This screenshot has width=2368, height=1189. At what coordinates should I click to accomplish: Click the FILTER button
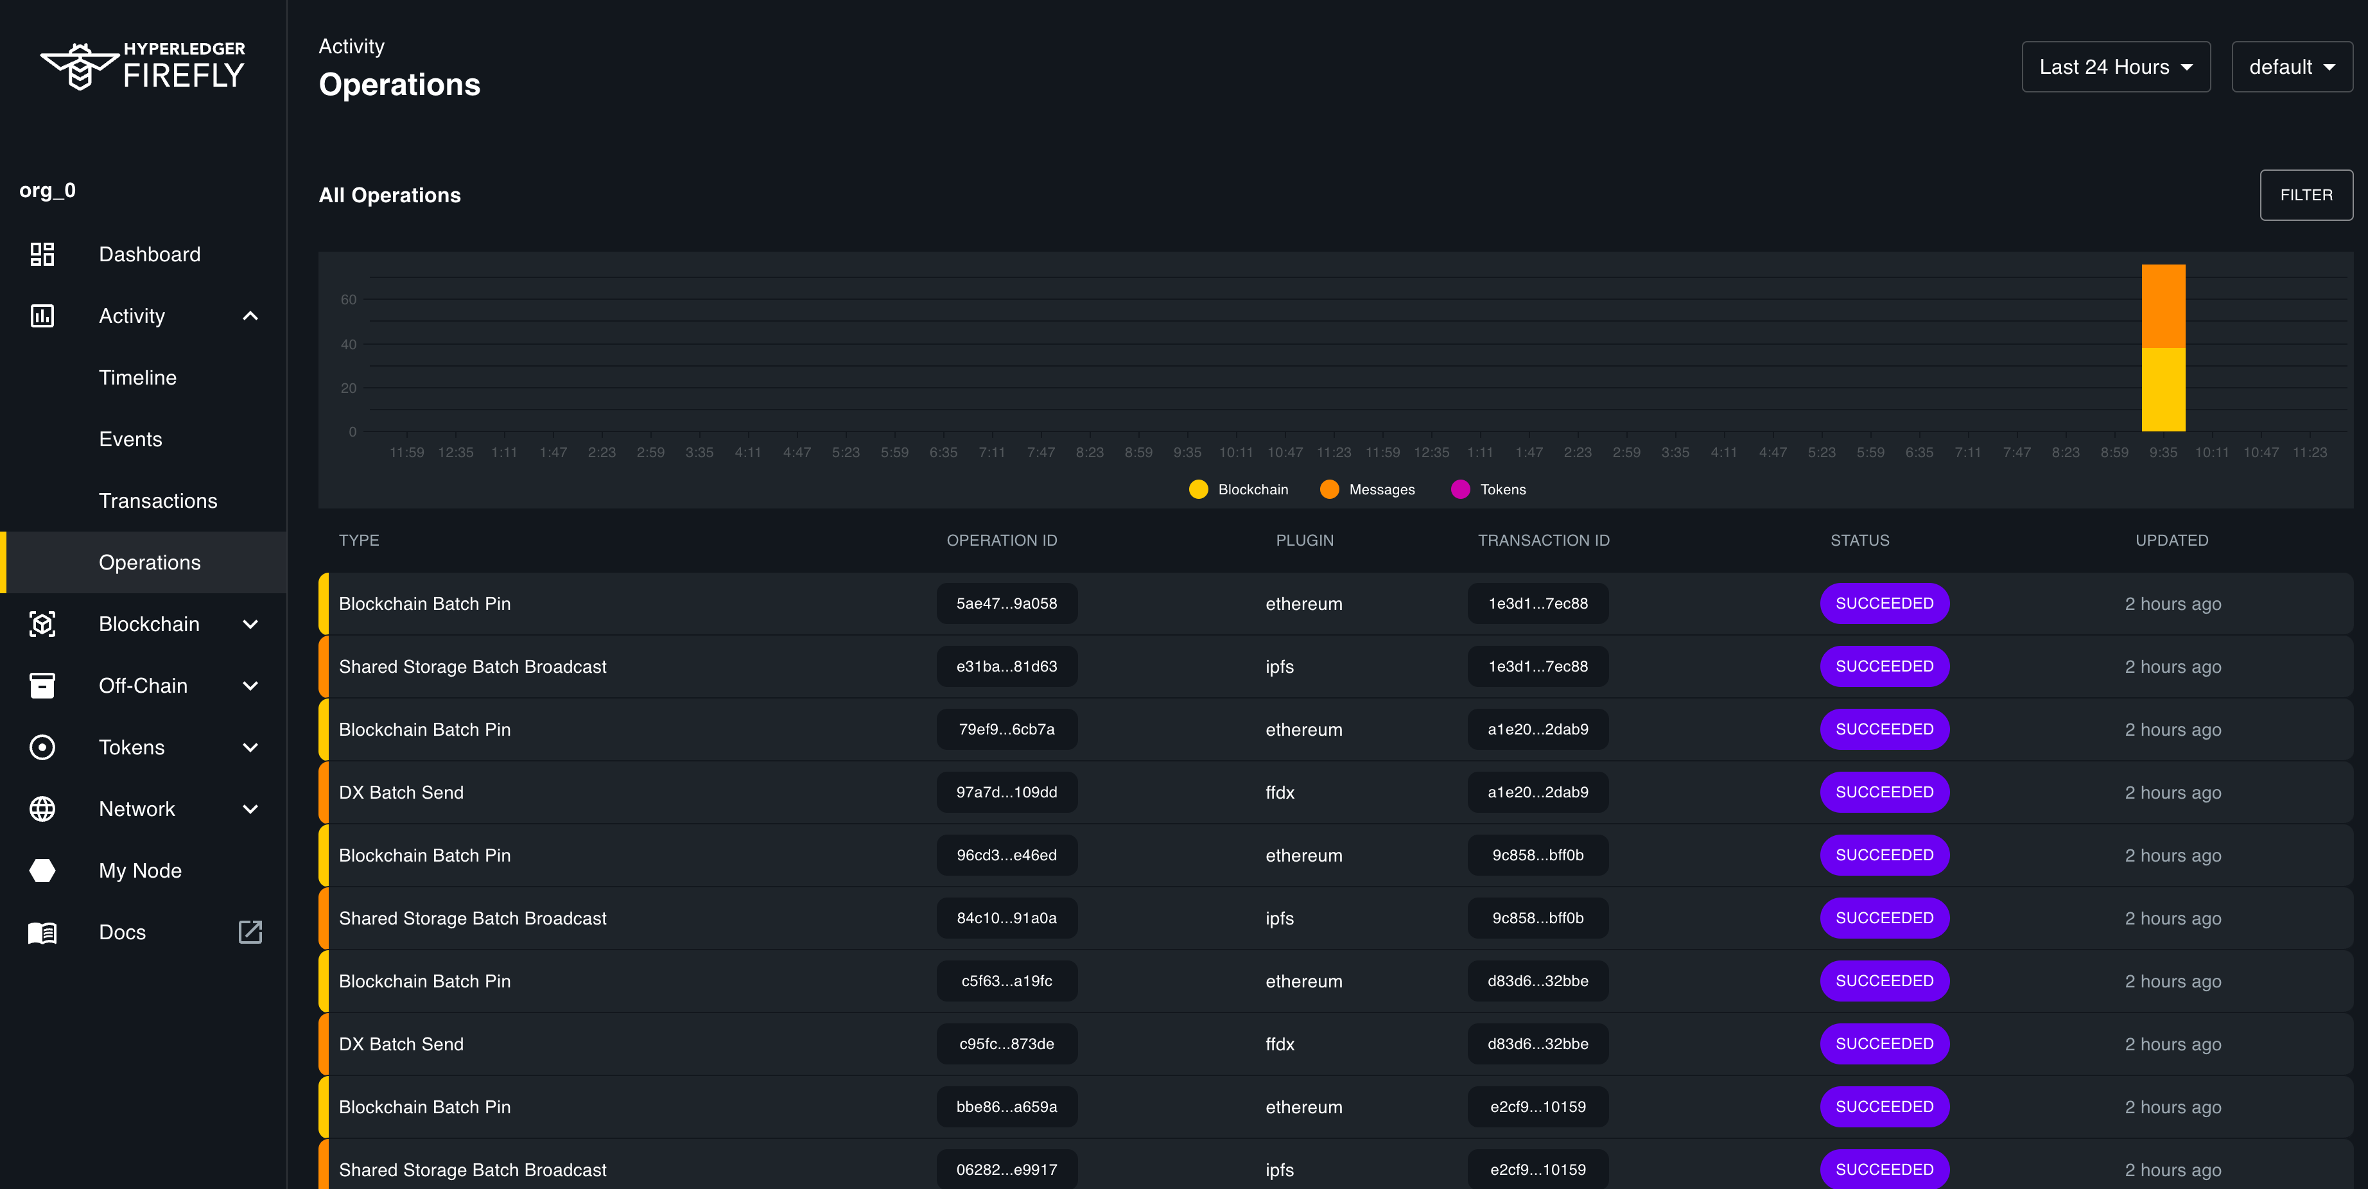point(2306,195)
